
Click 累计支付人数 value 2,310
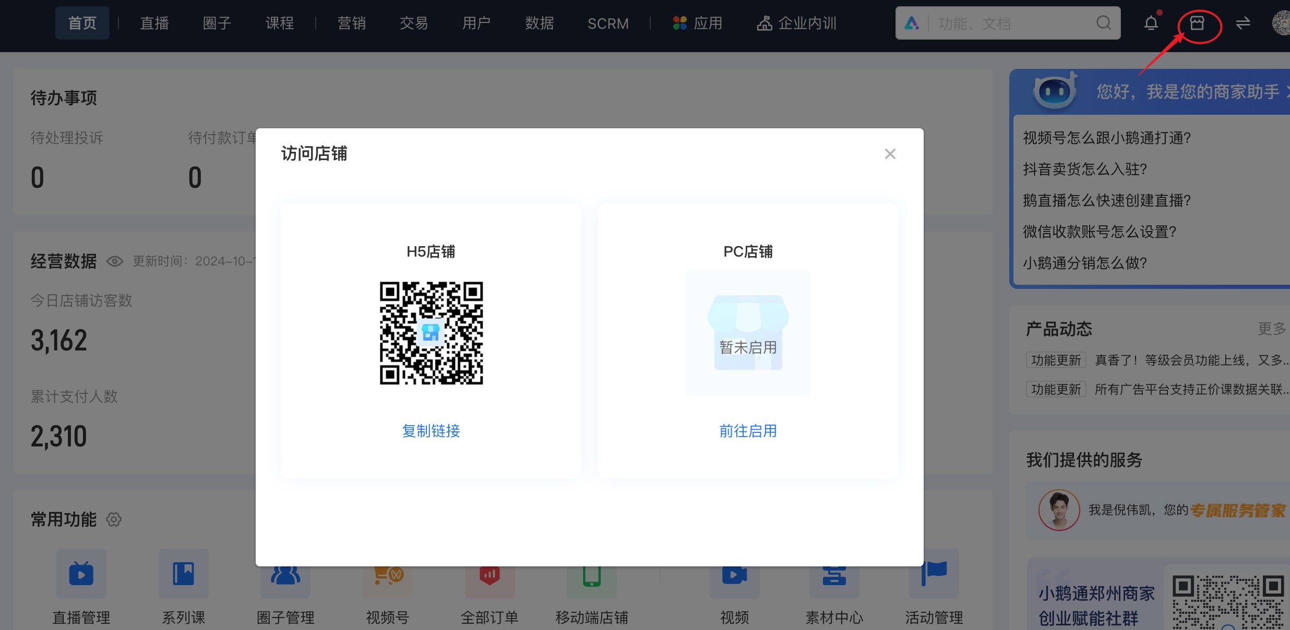tap(59, 437)
